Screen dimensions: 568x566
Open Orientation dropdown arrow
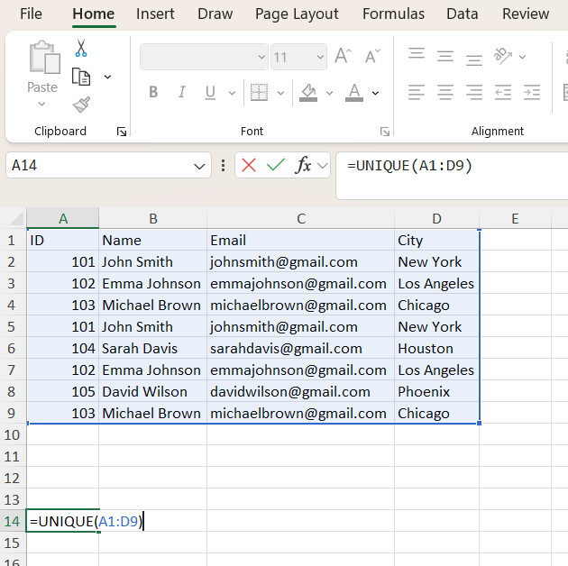pos(522,57)
